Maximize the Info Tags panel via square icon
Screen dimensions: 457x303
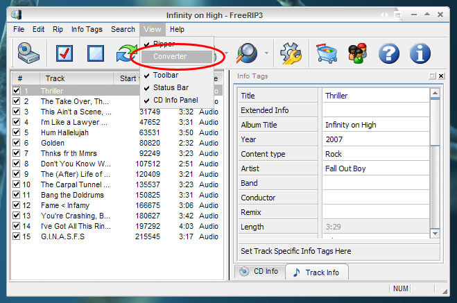tap(432, 76)
